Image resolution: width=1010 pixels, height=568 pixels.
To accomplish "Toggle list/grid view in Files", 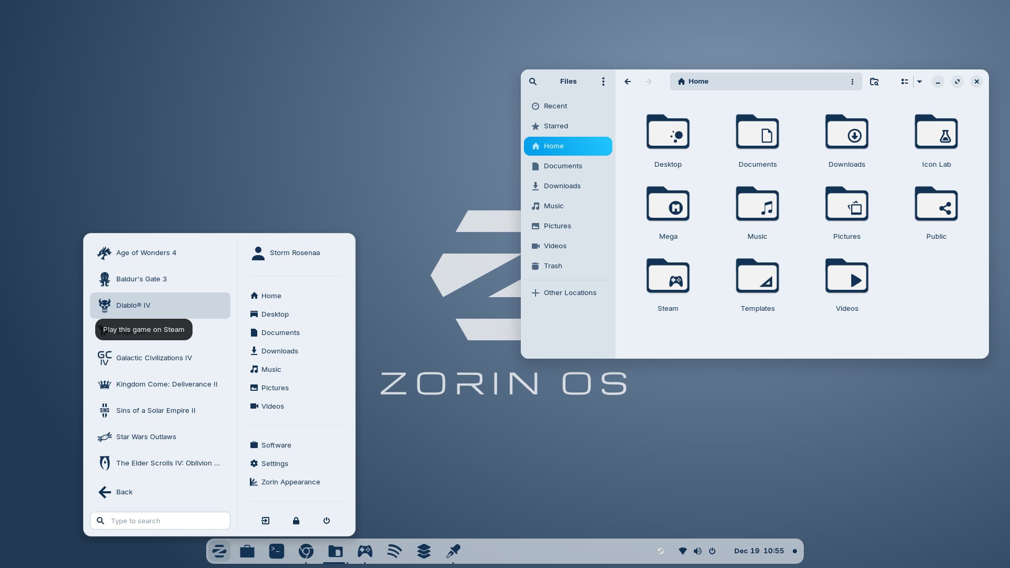I will [x=904, y=82].
